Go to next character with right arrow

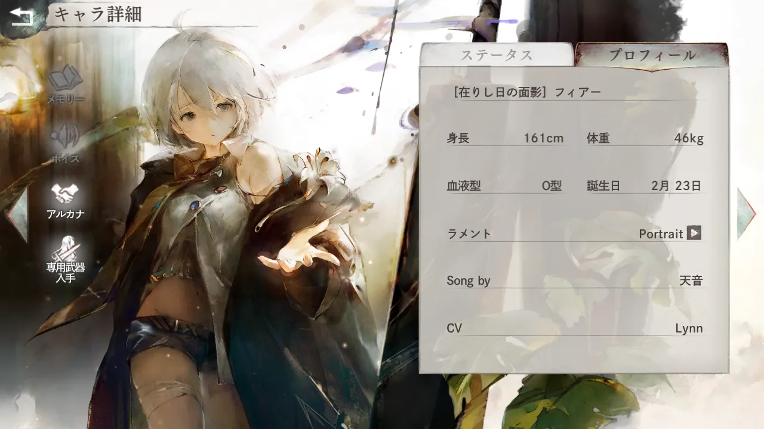tap(747, 213)
